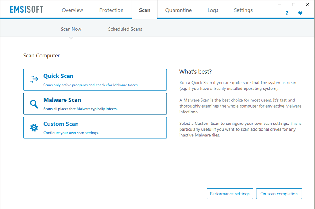315x209 pixels.
Task: Open the Overview tab
Action: (x=72, y=10)
